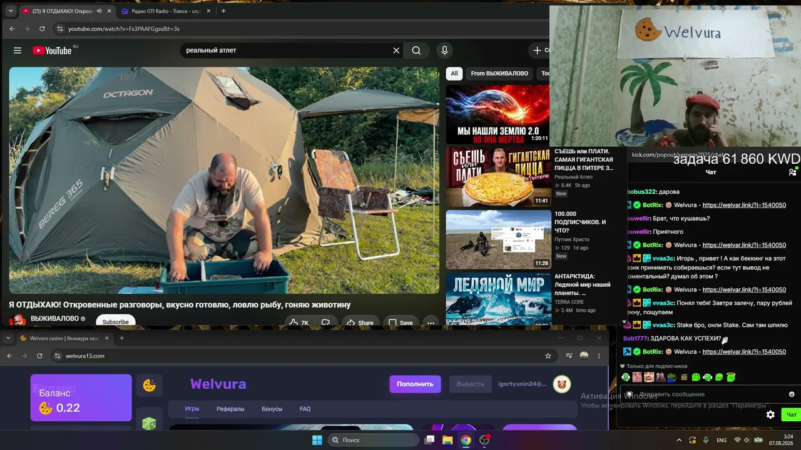Click the cookie icon beside the Welvura logo
Screen dimensions: 801x450
[150, 386]
